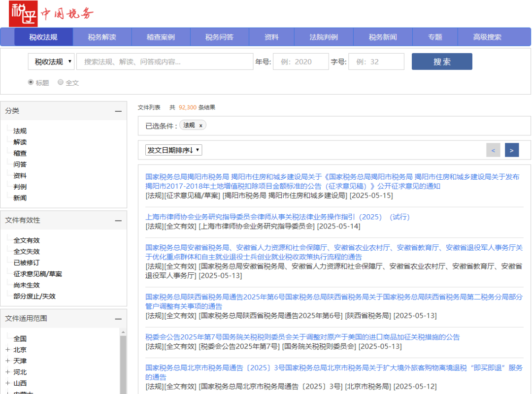The height and width of the screenshot is (394, 532).
Task: Click the 中国税务 site logo
Action: [52, 14]
